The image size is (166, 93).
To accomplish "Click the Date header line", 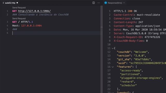I will click(x=140, y=30).
